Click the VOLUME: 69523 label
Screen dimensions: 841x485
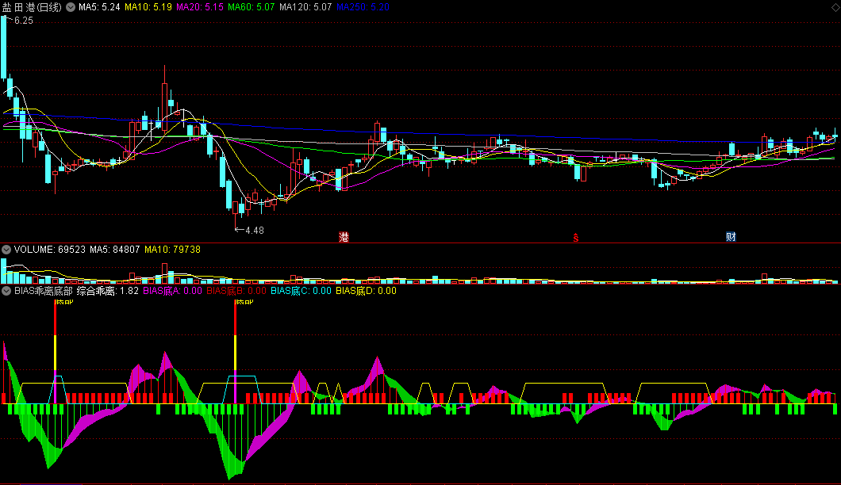click(50, 250)
